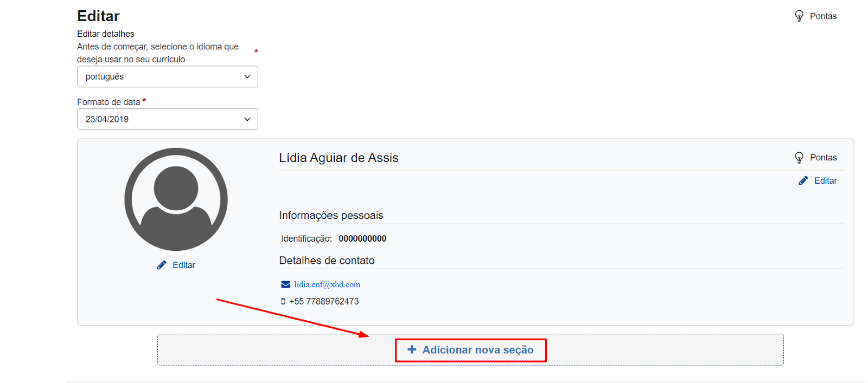This screenshot has width=868, height=383.
Task: Open Pontas tips inside the profile card
Action: coord(823,158)
